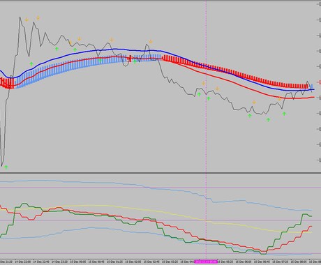Click the magenta crosshair date label on time axis
Viewport: 321px width, 265px height.
206,262
